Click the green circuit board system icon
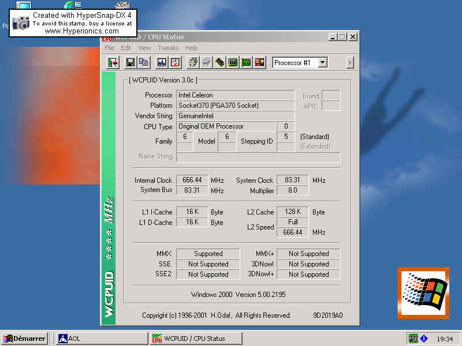 point(246,62)
